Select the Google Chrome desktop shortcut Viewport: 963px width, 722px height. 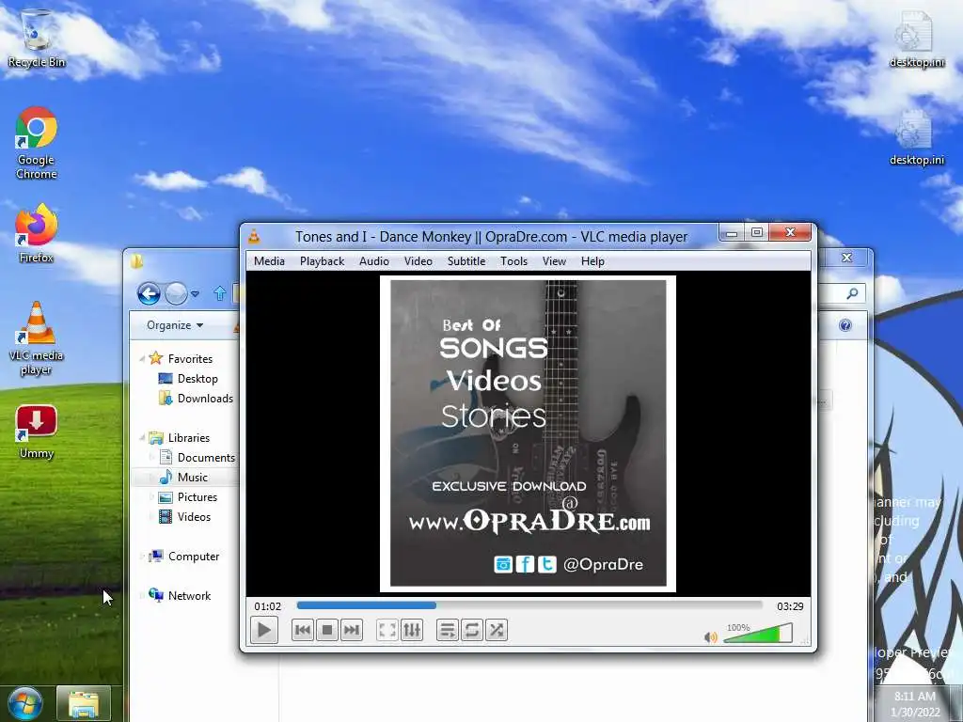coord(37,143)
